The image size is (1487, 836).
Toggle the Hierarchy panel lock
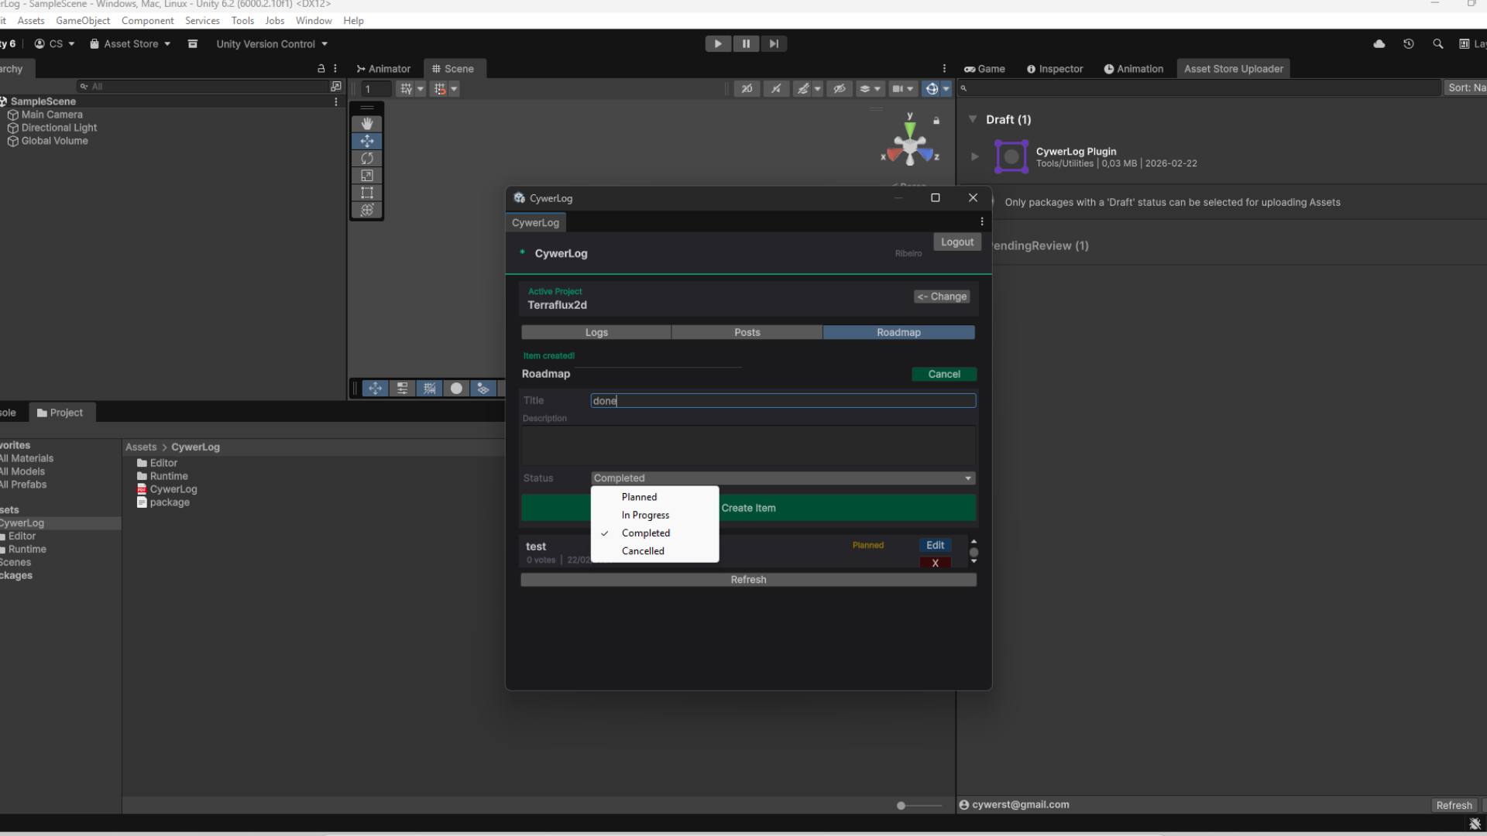(x=321, y=69)
